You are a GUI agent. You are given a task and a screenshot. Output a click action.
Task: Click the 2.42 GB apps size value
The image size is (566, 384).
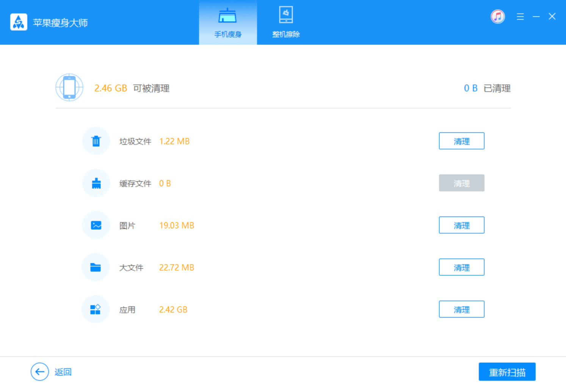[173, 310]
